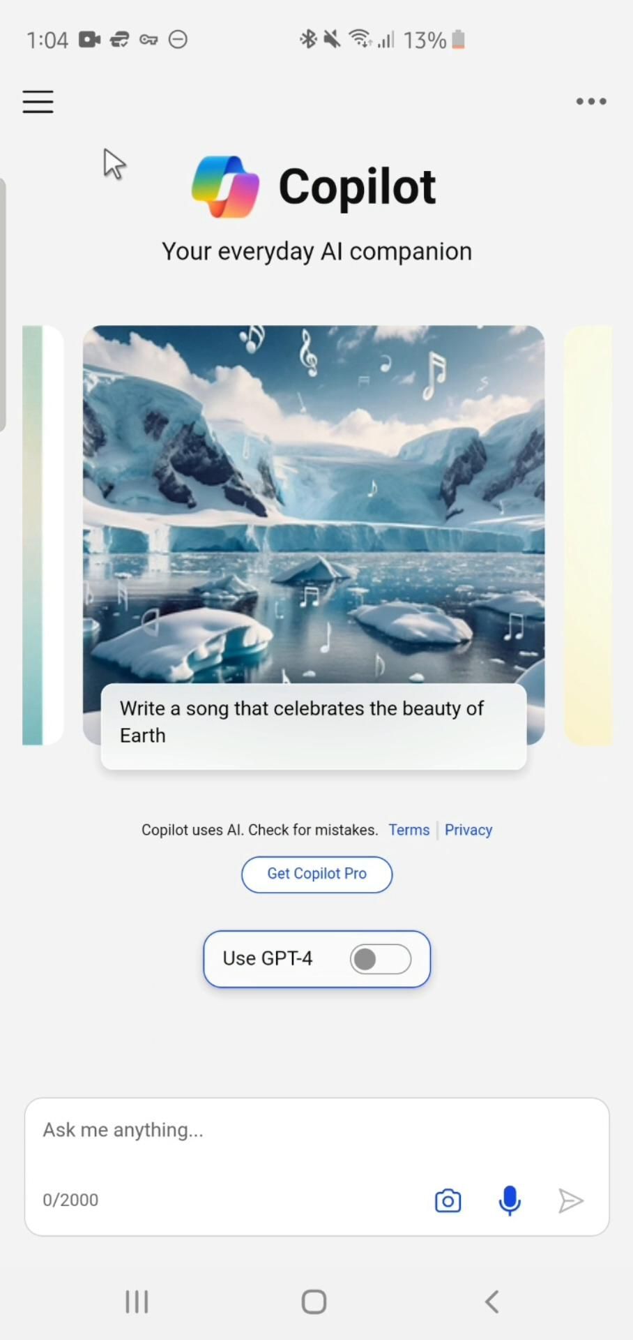Open the hamburger menu

pos(38,101)
